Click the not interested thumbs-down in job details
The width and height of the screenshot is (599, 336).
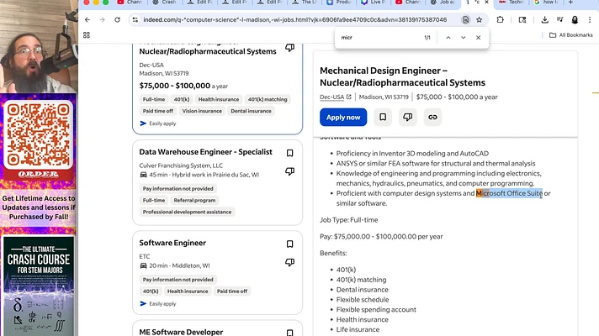tap(407, 118)
